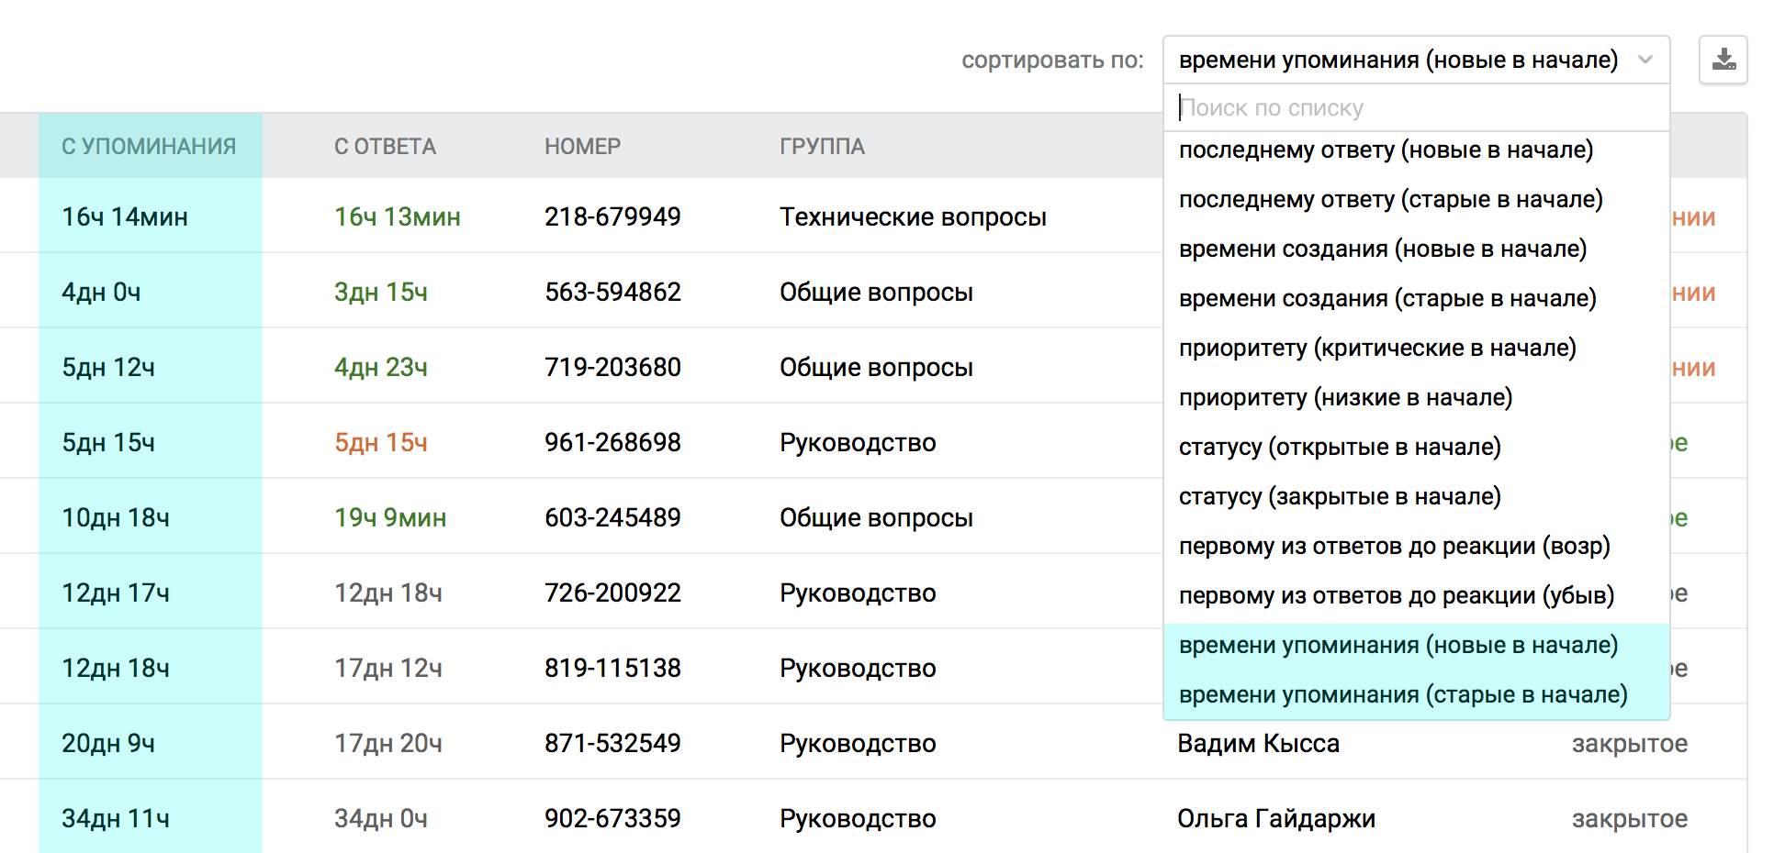1785x853 pixels.
Task: Click the 'С ОТВЕТА' column header
Action: pos(385,147)
